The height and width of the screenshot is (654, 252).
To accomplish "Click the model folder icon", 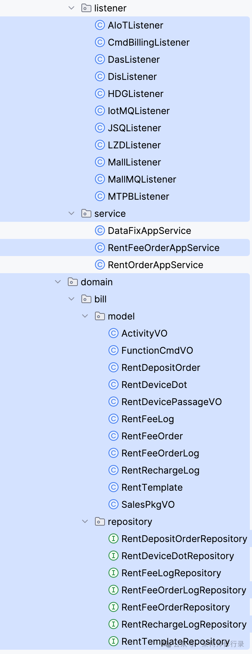I will pyautogui.click(x=100, y=316).
